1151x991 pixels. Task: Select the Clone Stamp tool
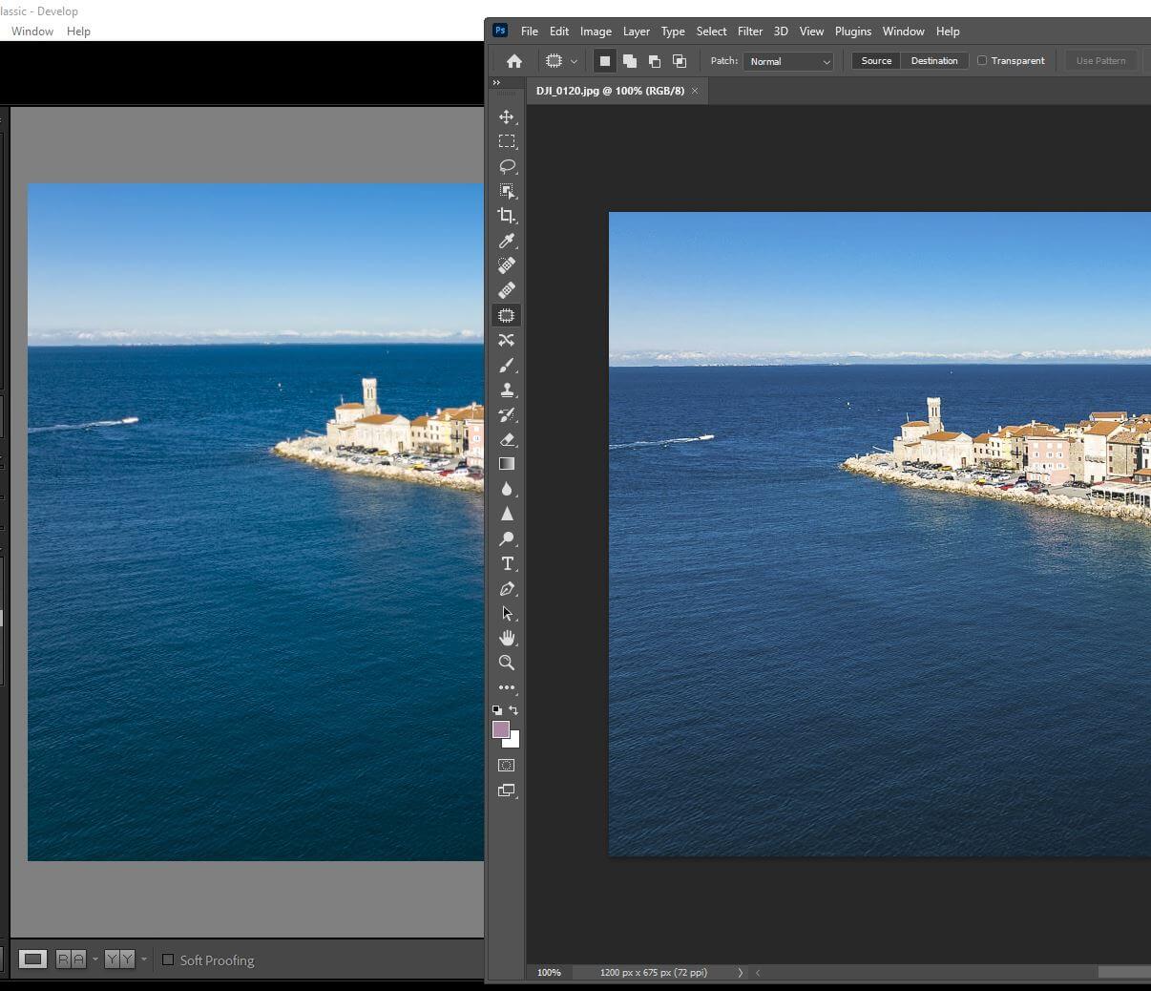coord(507,390)
